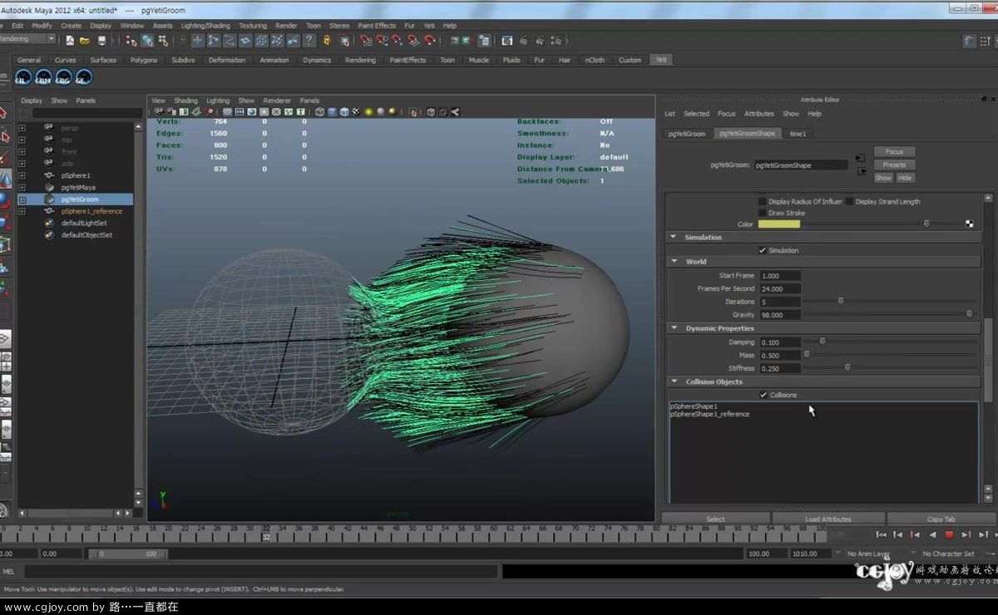Click the lock selection icon
998x615 pixels.
pyautogui.click(x=327, y=40)
